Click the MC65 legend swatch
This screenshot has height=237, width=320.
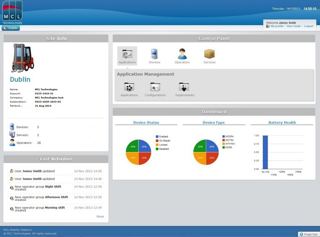point(224,147)
